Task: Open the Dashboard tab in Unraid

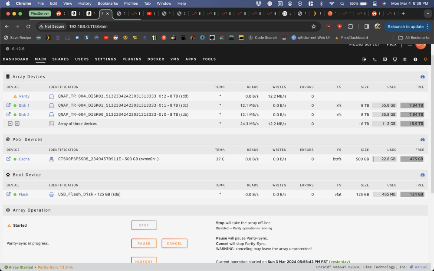Action: (16, 59)
